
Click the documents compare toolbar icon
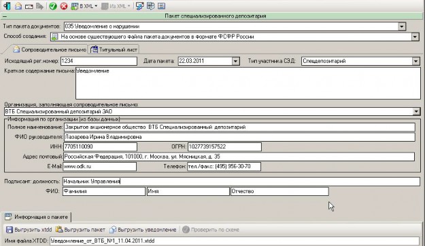(x=150, y=6)
